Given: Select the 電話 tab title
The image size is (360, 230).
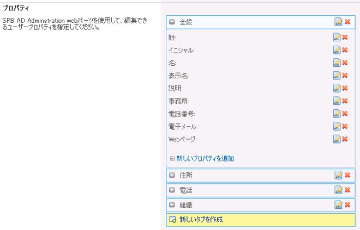Looking at the screenshot, I should click(186, 190).
